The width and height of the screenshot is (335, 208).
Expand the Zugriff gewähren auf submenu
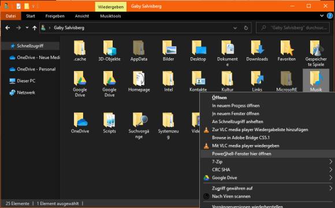pyautogui.click(x=331, y=188)
